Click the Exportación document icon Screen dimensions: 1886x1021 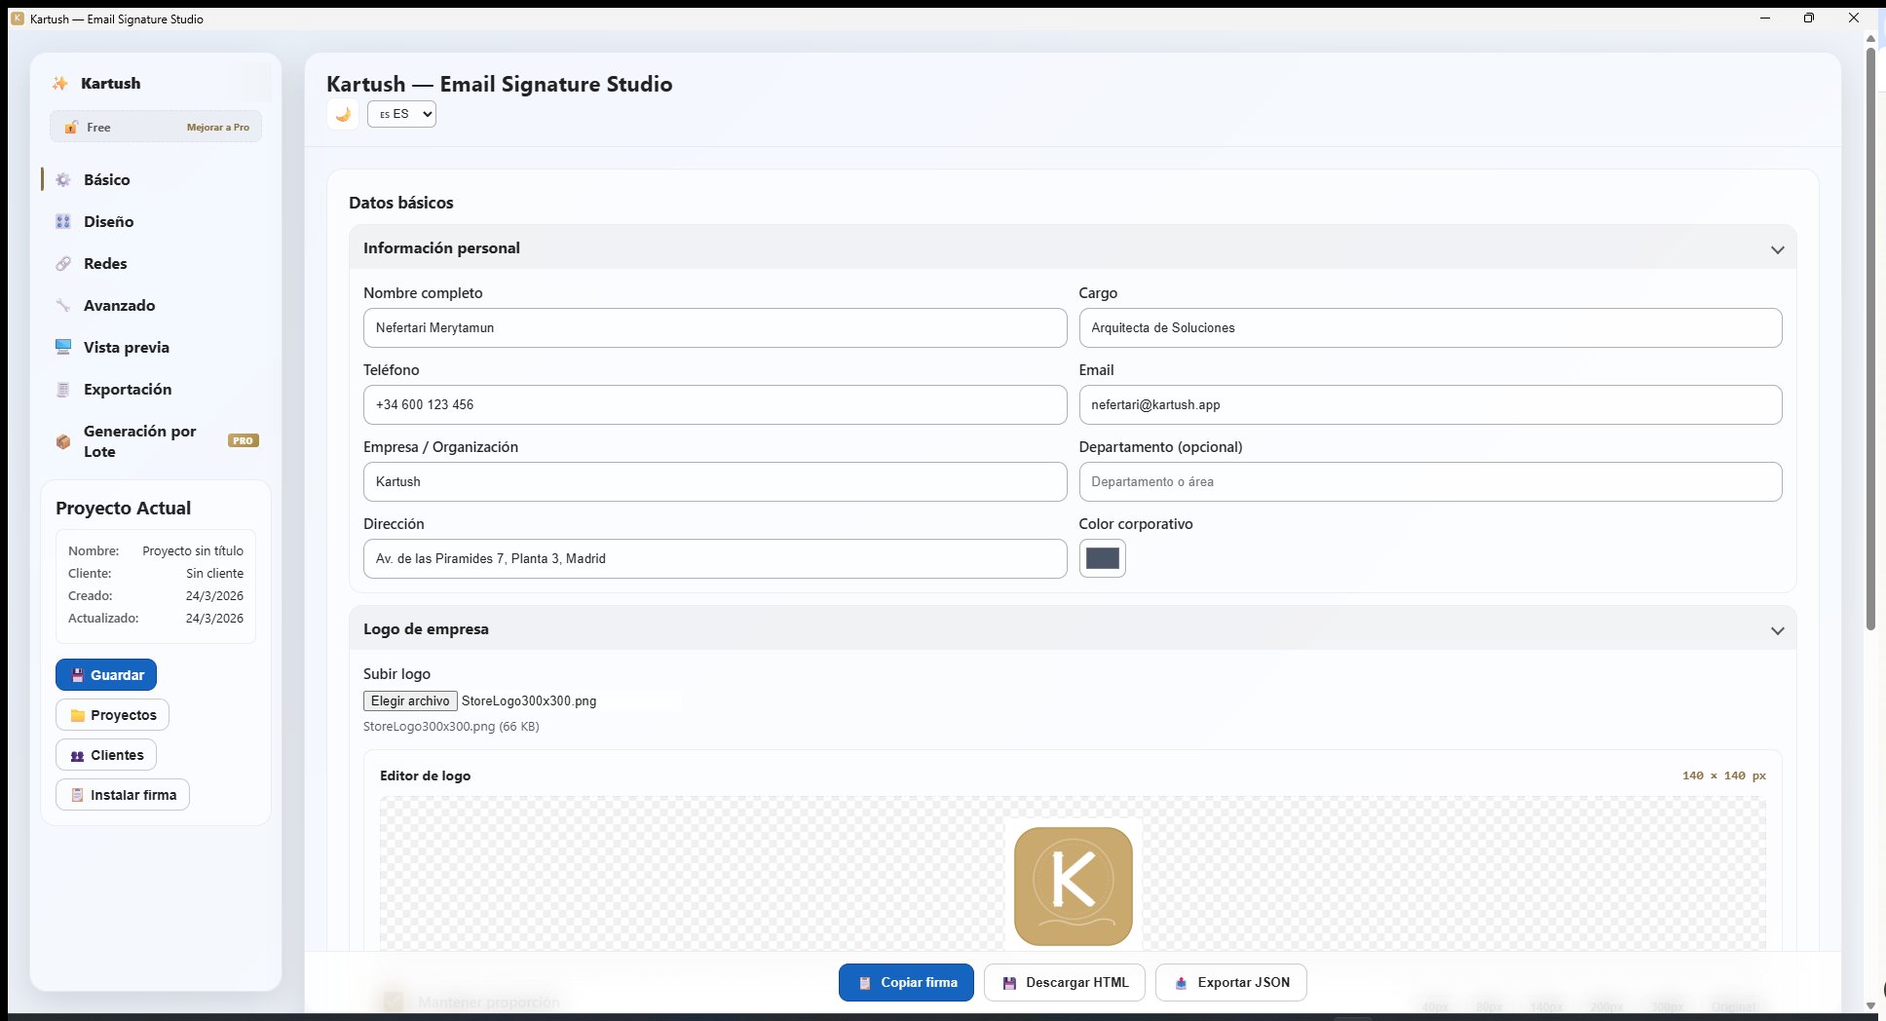pos(63,390)
